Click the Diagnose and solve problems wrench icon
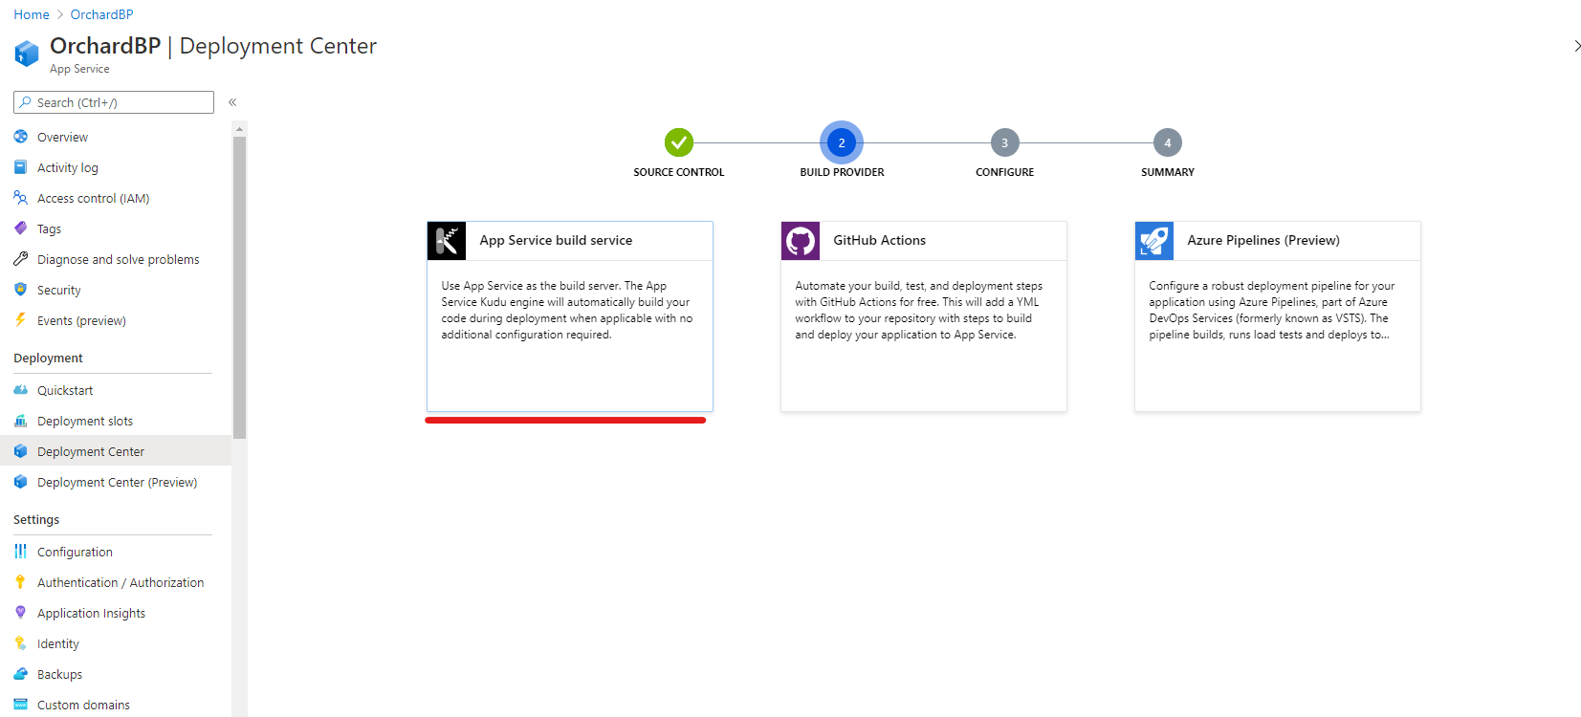Image resolution: width=1581 pixels, height=717 pixels. point(20,259)
